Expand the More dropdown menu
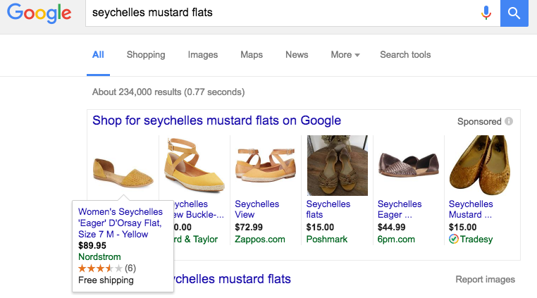 [x=345, y=55]
